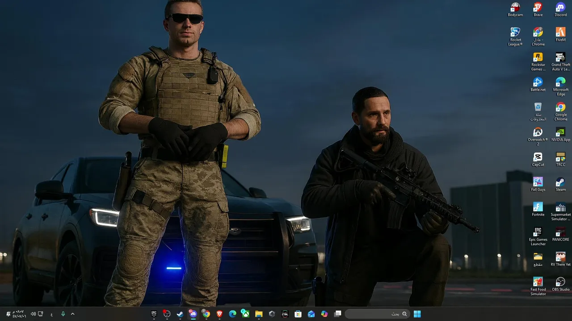Select the CapCut desktop icon

coord(538,160)
